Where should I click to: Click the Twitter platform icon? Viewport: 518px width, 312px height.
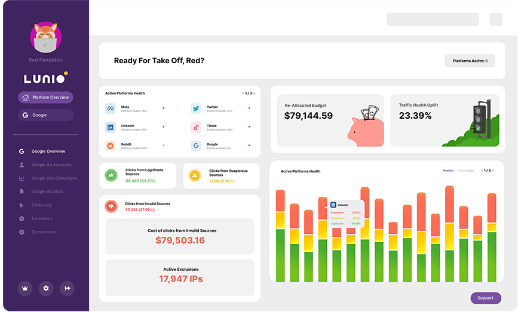point(196,109)
